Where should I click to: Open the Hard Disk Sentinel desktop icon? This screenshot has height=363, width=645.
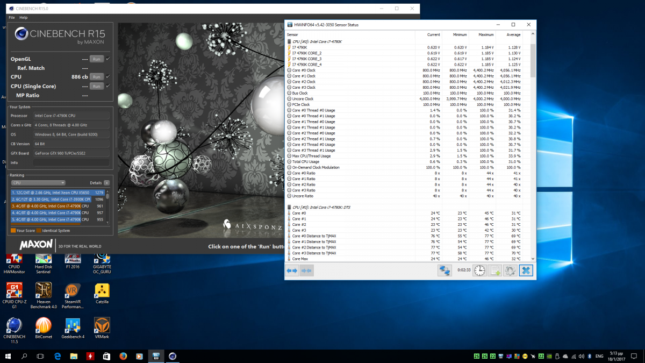click(43, 263)
